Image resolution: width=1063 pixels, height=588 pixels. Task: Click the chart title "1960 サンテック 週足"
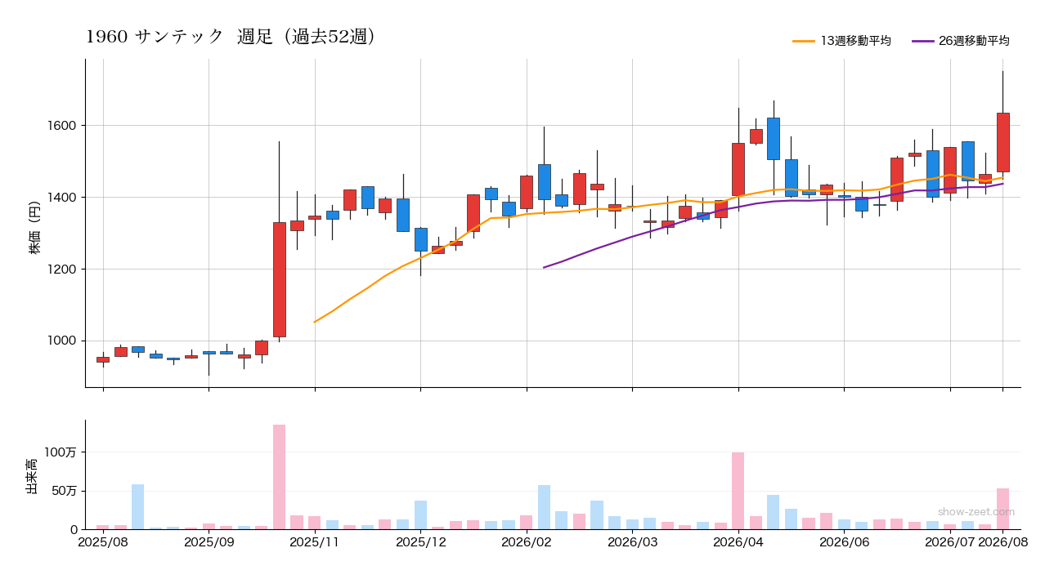click(231, 37)
